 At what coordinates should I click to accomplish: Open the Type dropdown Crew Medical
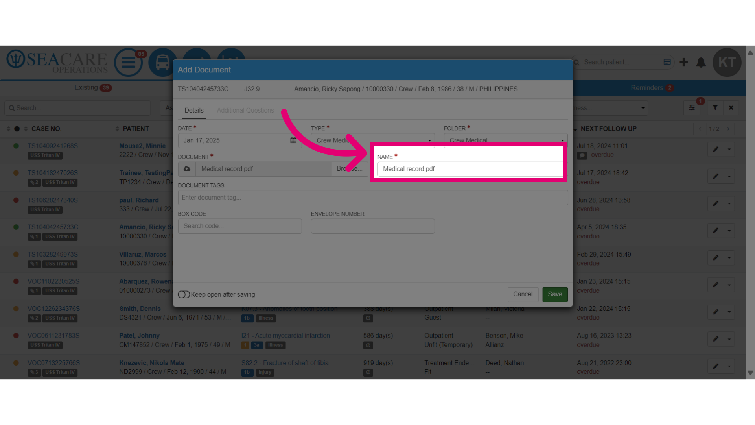click(373, 140)
